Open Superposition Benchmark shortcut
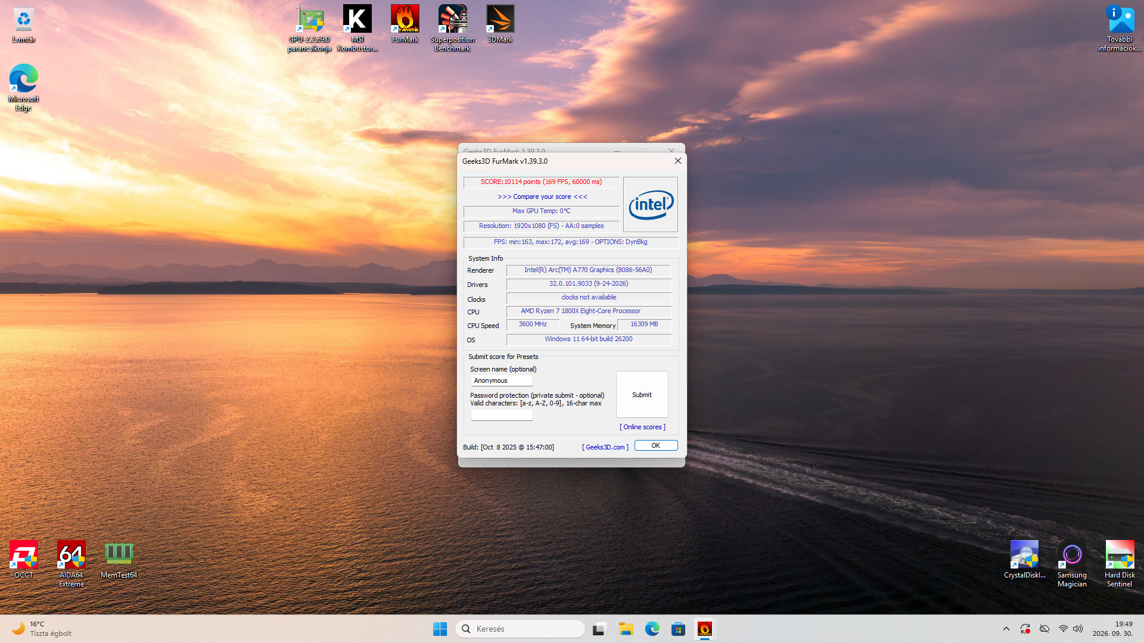 click(x=453, y=28)
